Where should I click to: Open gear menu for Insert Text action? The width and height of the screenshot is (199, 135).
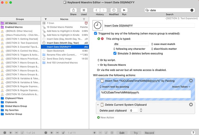click(191, 81)
